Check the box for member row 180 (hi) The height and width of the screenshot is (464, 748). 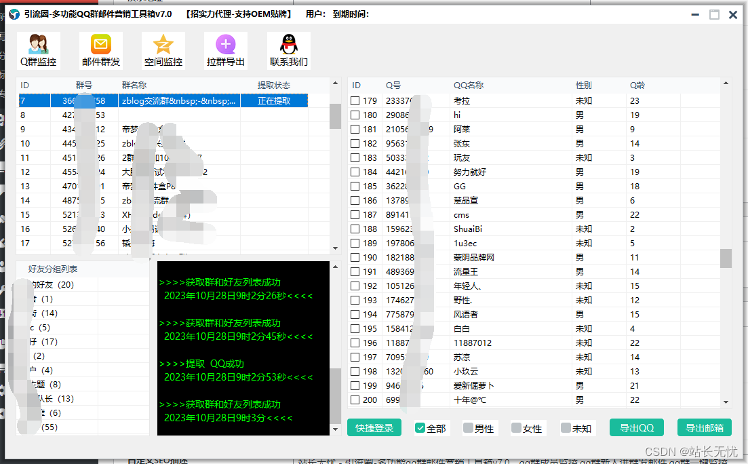coord(355,115)
